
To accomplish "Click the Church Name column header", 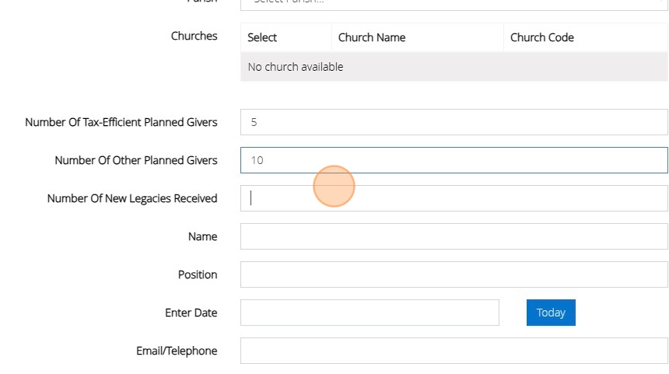I will tap(372, 37).
